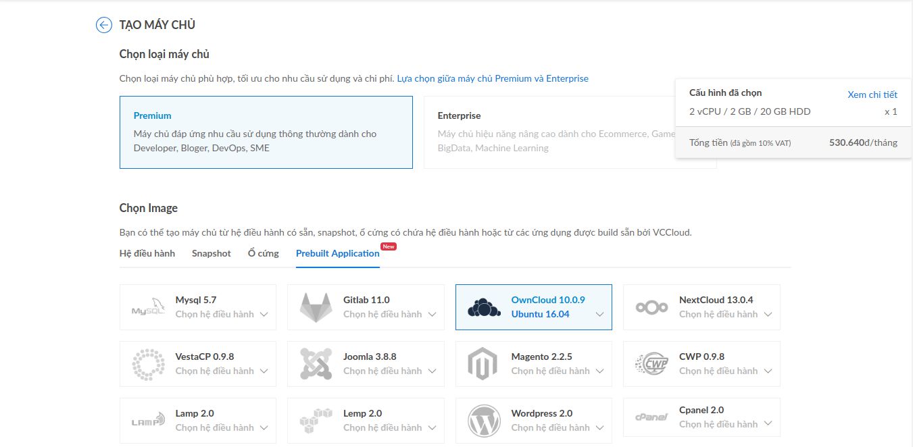Click the Joomla logo

(316, 364)
